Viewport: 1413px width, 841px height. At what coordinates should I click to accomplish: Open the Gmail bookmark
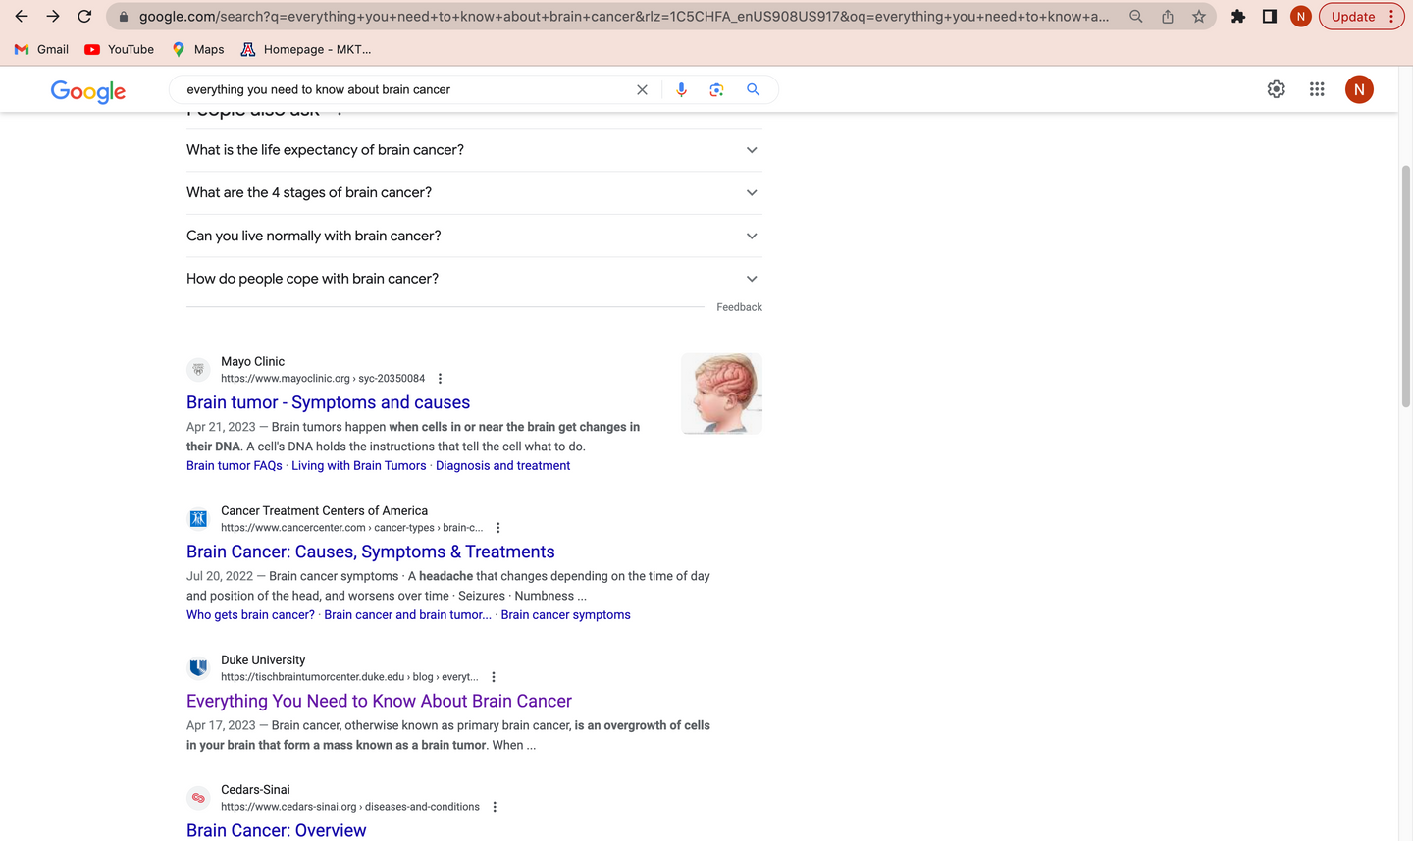pyautogui.click(x=41, y=49)
